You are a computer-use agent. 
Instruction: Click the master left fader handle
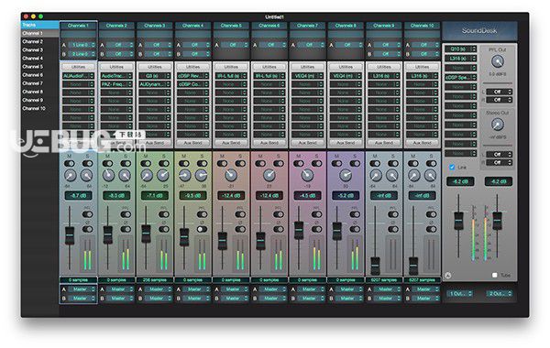458,221
